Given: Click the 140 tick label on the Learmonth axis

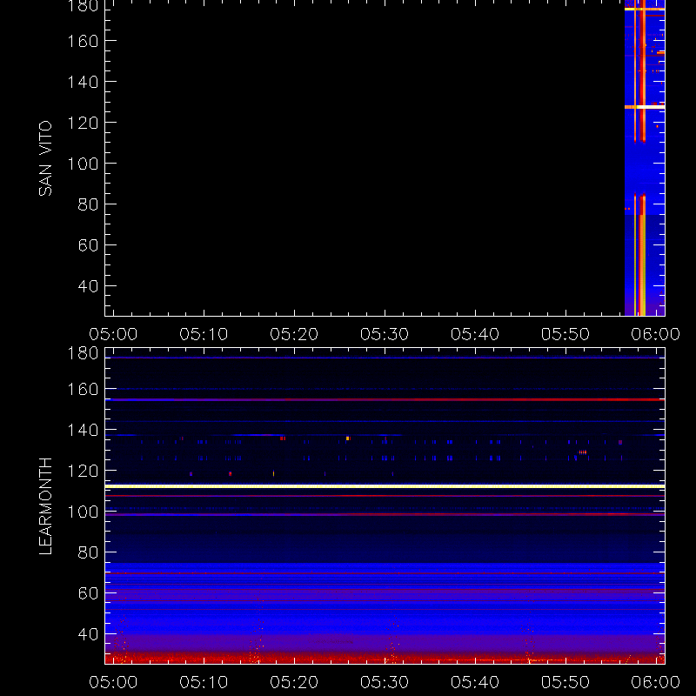Looking at the screenshot, I should click(83, 430).
